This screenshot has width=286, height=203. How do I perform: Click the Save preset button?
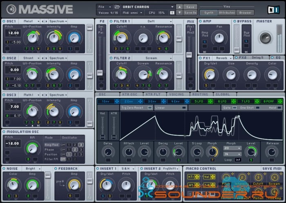tap(190, 7)
